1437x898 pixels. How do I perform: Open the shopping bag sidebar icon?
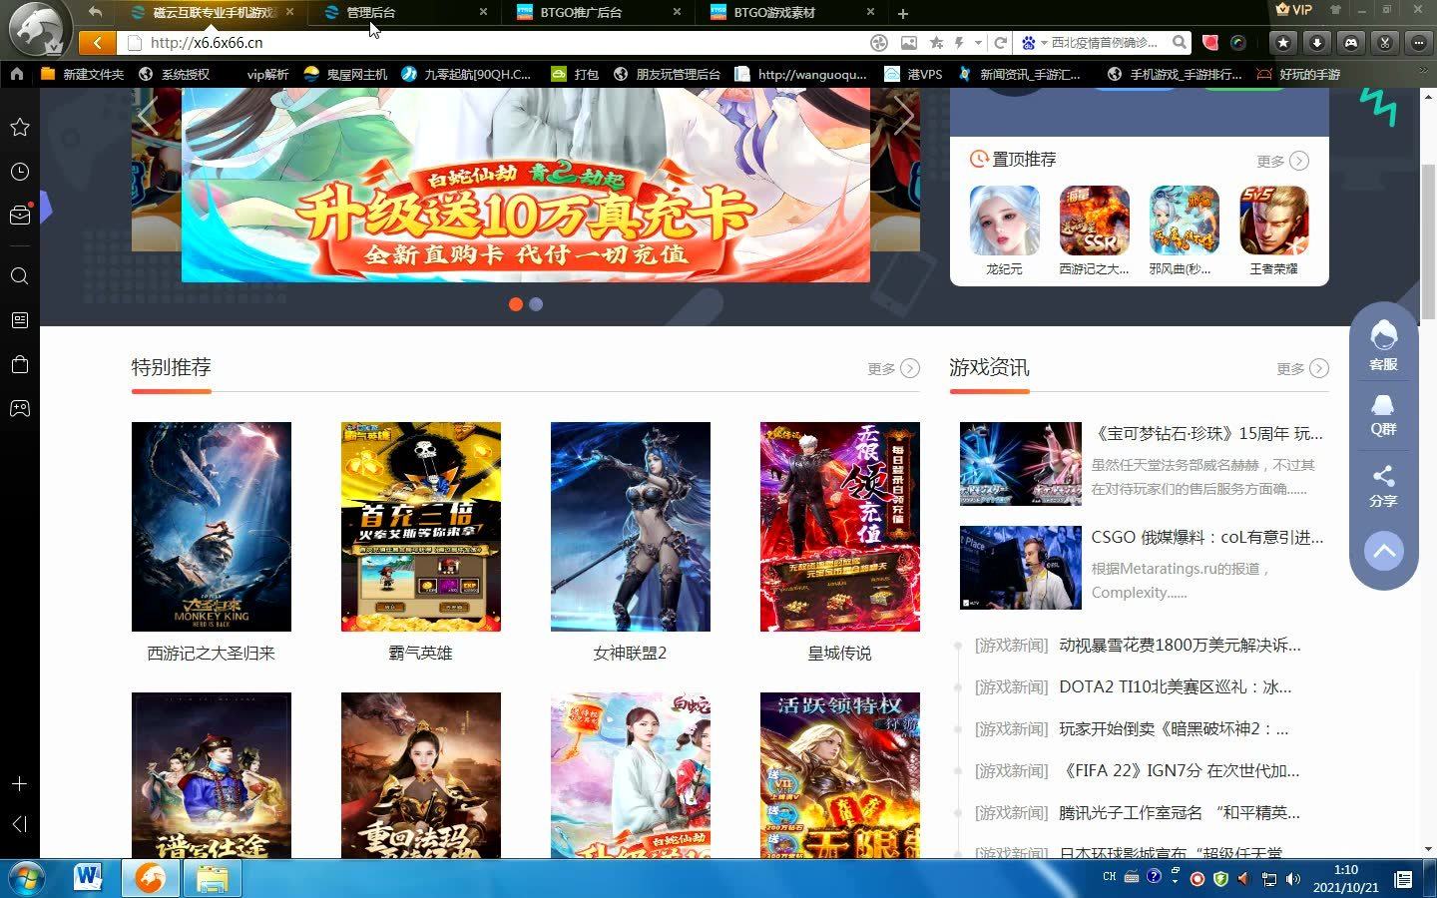pos(19,364)
